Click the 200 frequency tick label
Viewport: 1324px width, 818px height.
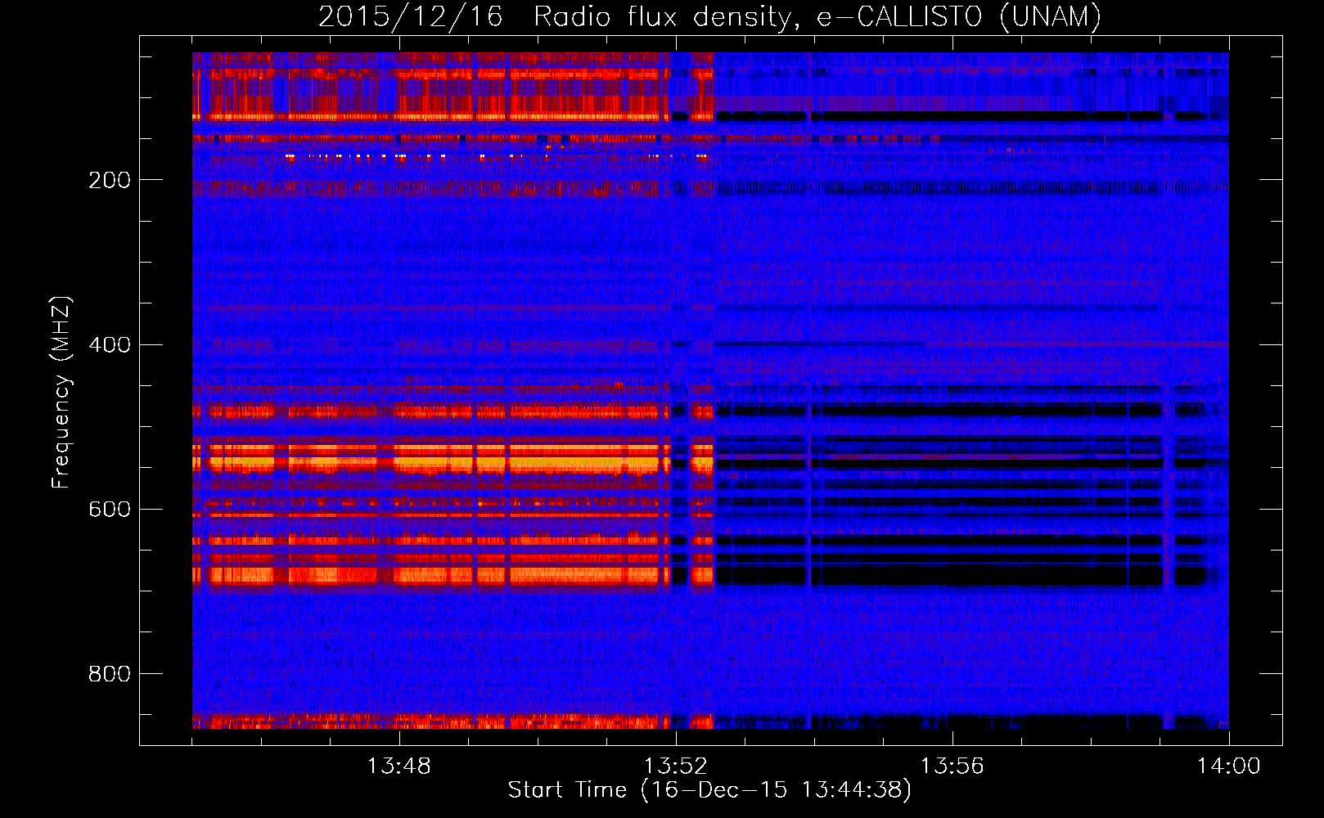pyautogui.click(x=109, y=180)
